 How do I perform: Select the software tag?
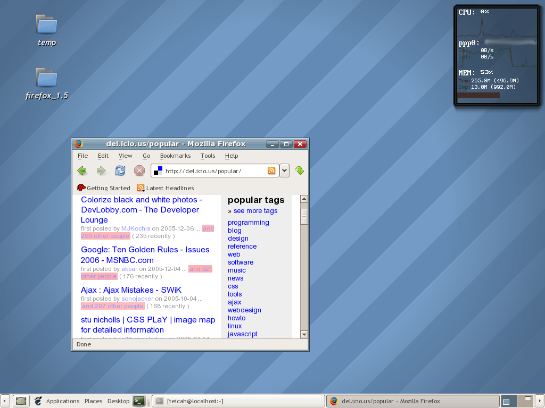coord(241,262)
